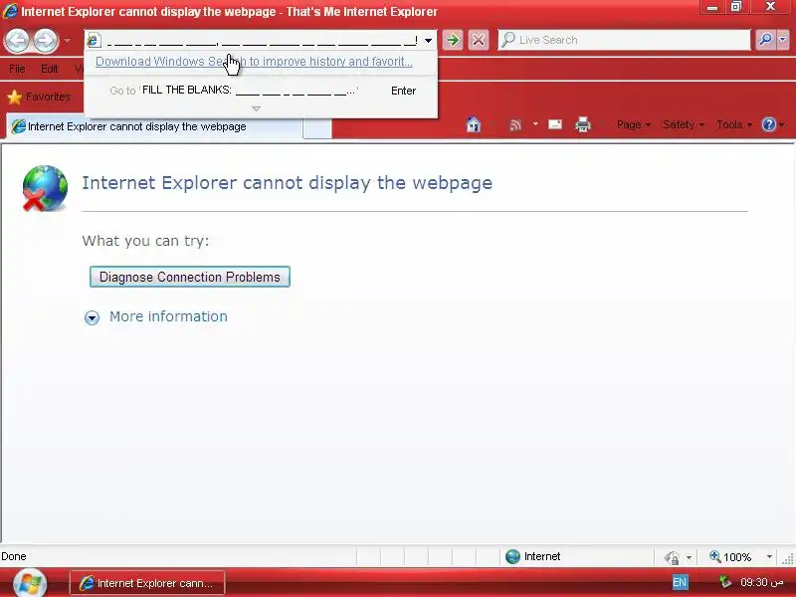
Task: Go forward with the Forward arrow button
Action: click(46, 40)
